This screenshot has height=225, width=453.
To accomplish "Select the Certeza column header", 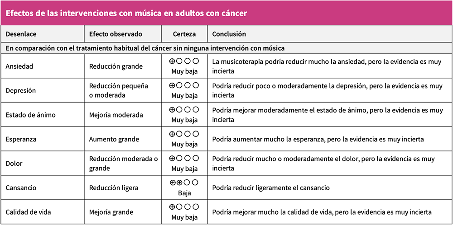I will click(x=184, y=34).
